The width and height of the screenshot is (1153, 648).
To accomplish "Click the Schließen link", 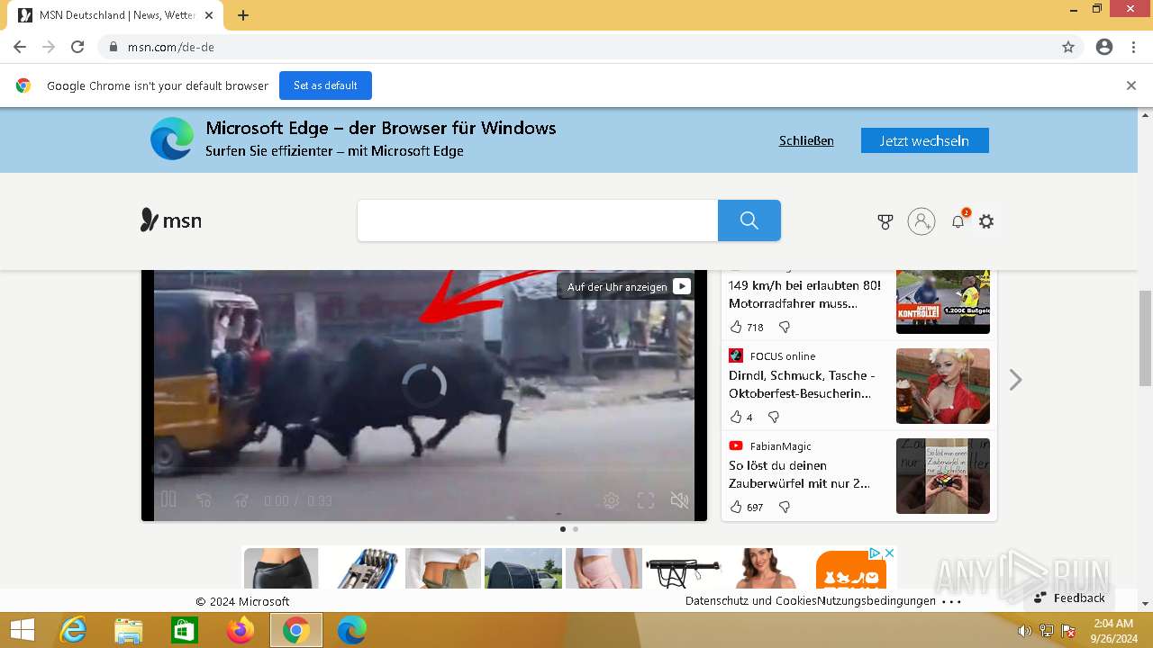I will 806,141.
